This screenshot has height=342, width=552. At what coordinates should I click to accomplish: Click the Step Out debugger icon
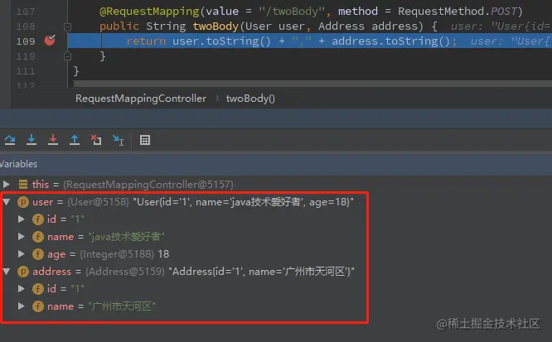[x=75, y=140]
